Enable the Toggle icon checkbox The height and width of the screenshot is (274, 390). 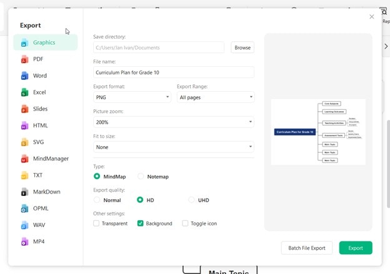pos(185,223)
